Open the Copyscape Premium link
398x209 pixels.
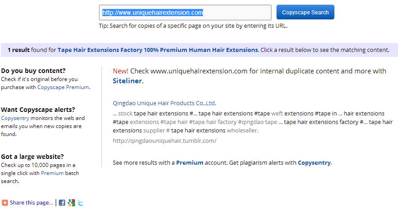(x=63, y=87)
